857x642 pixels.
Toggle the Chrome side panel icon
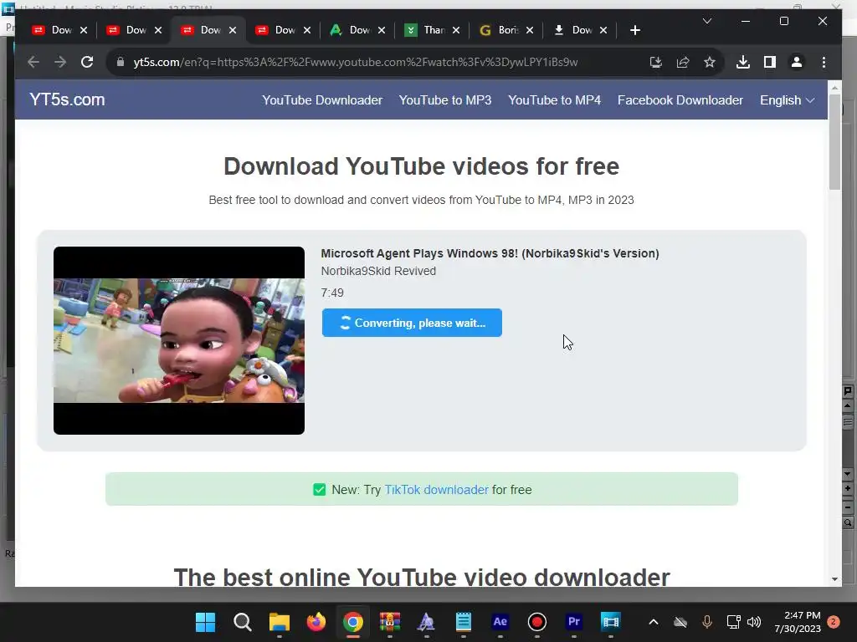[770, 62]
